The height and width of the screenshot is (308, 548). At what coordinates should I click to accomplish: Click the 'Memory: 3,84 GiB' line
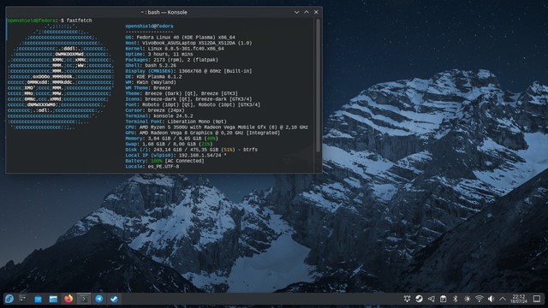171,139
